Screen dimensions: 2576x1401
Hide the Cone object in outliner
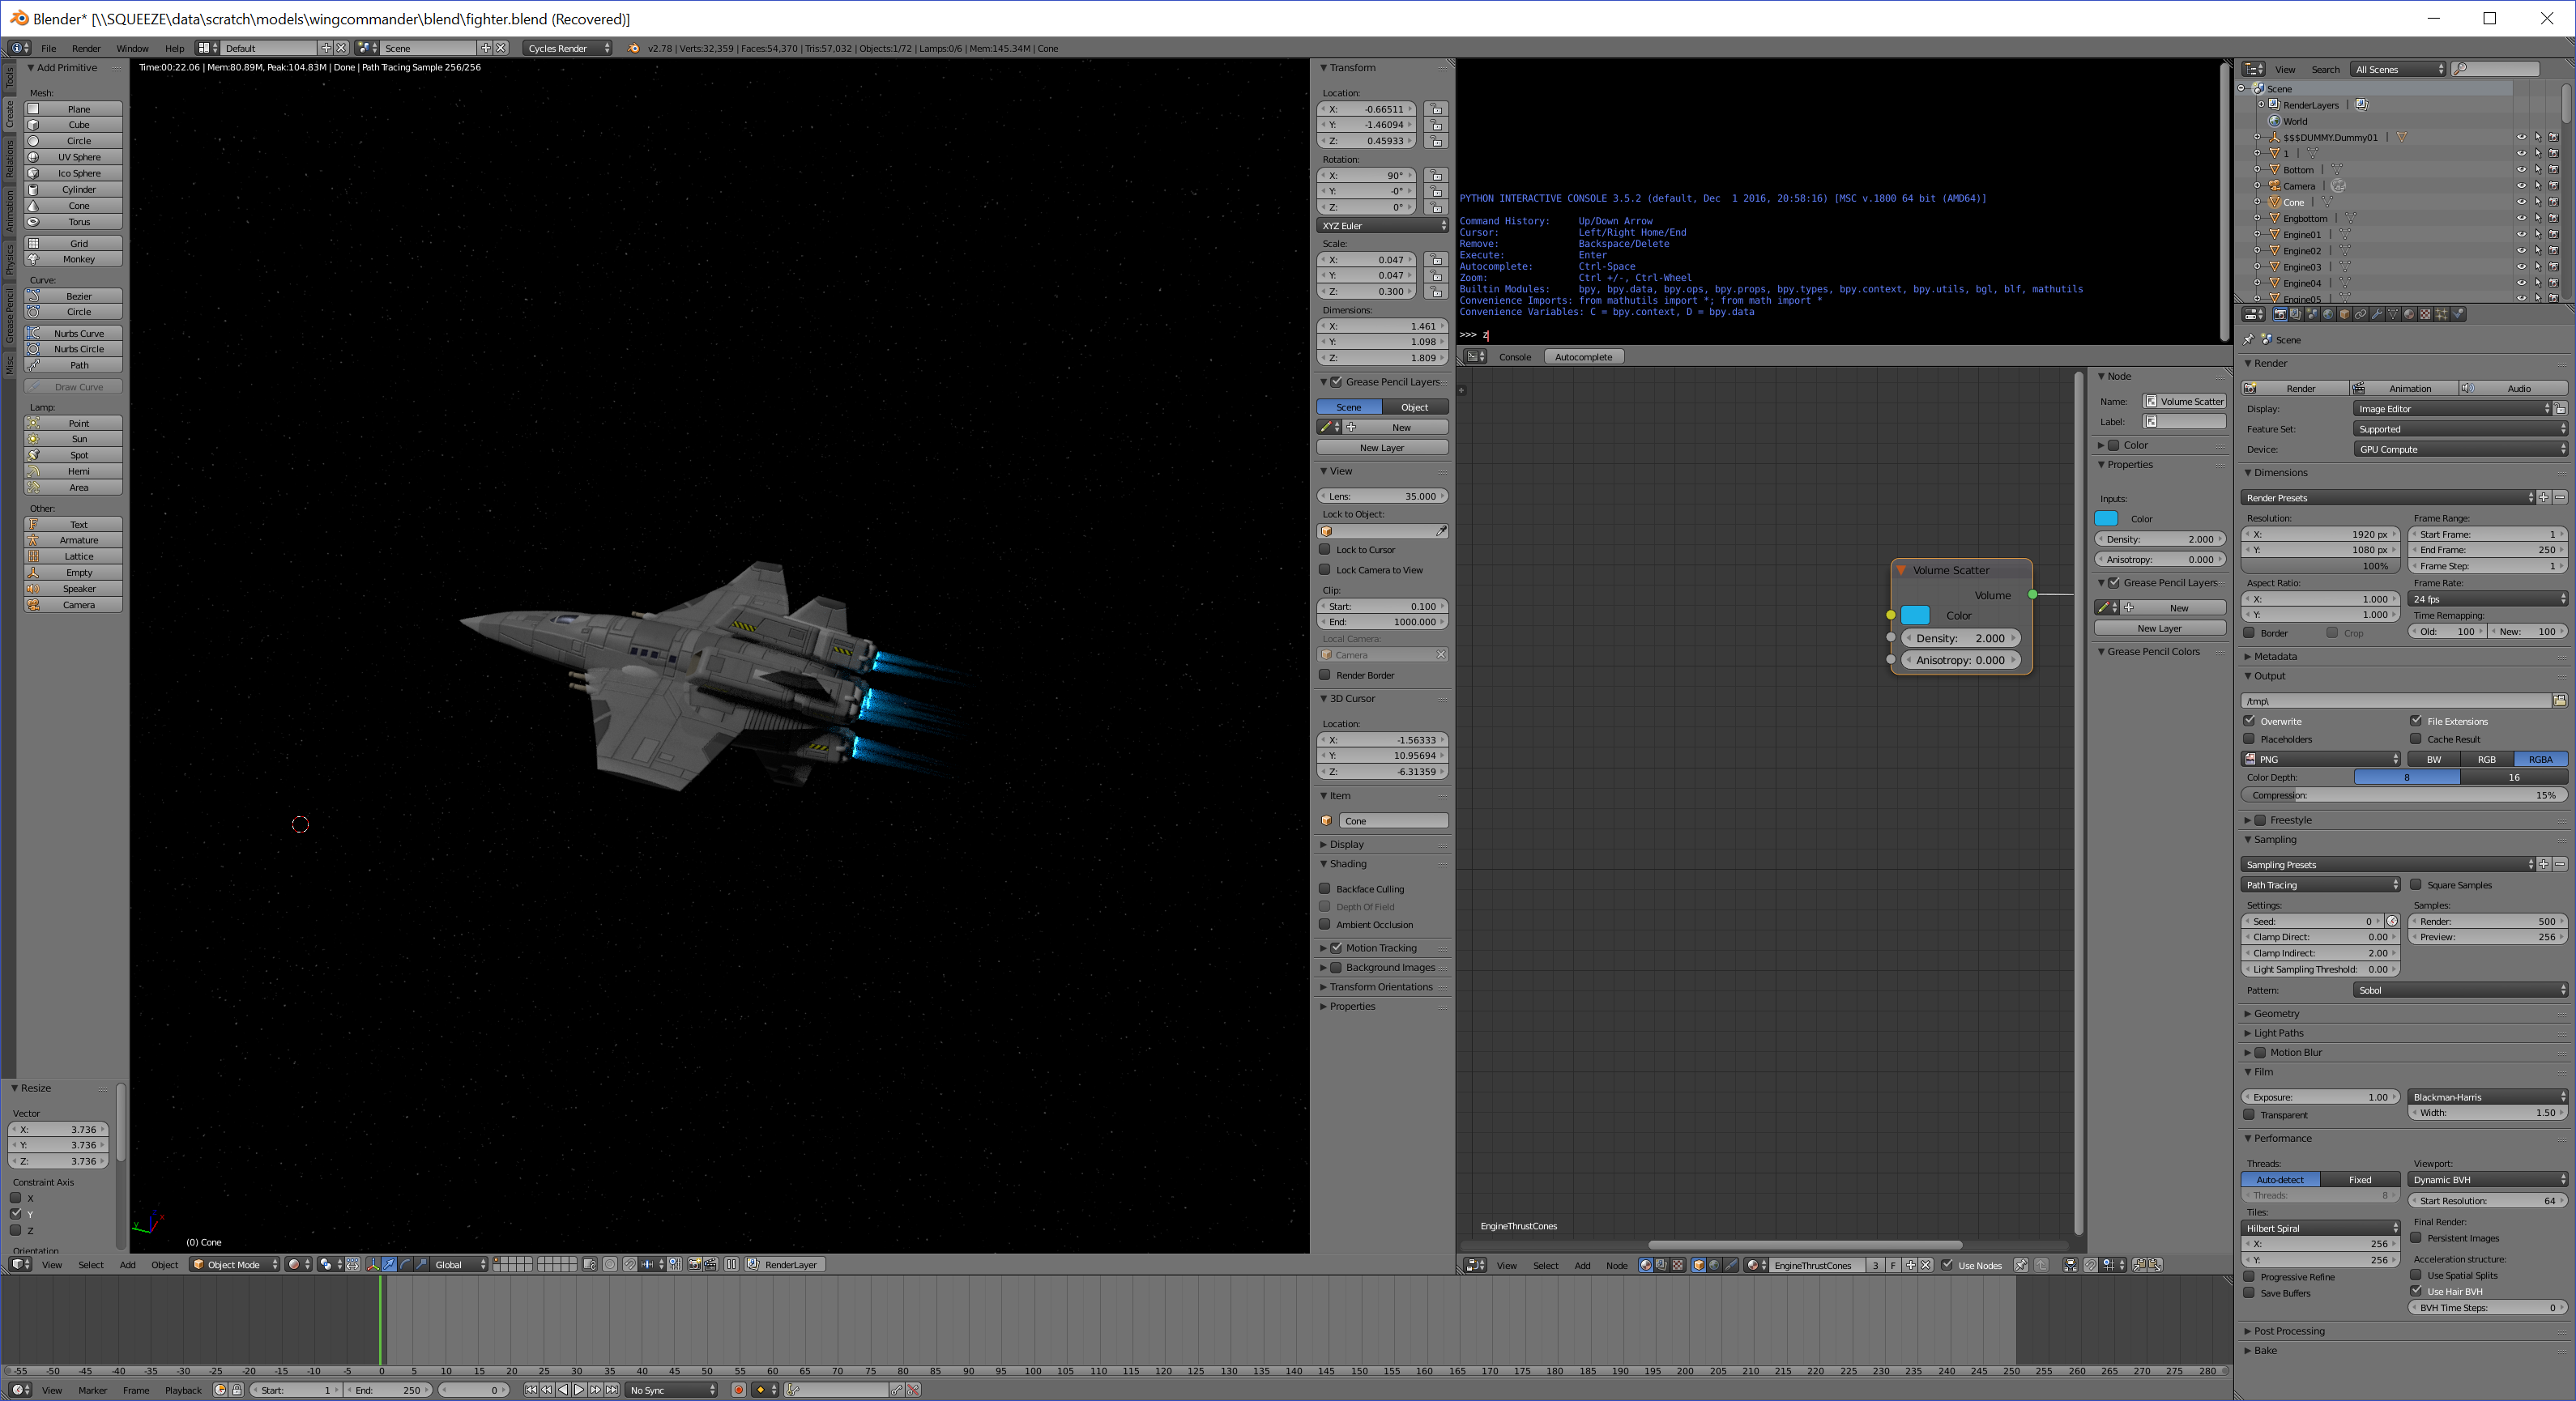point(2521,202)
